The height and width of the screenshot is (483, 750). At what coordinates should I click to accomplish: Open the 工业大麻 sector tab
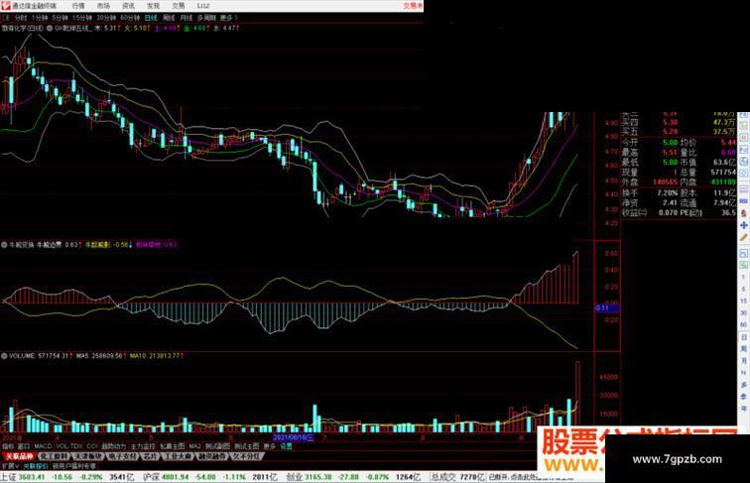[x=178, y=456]
